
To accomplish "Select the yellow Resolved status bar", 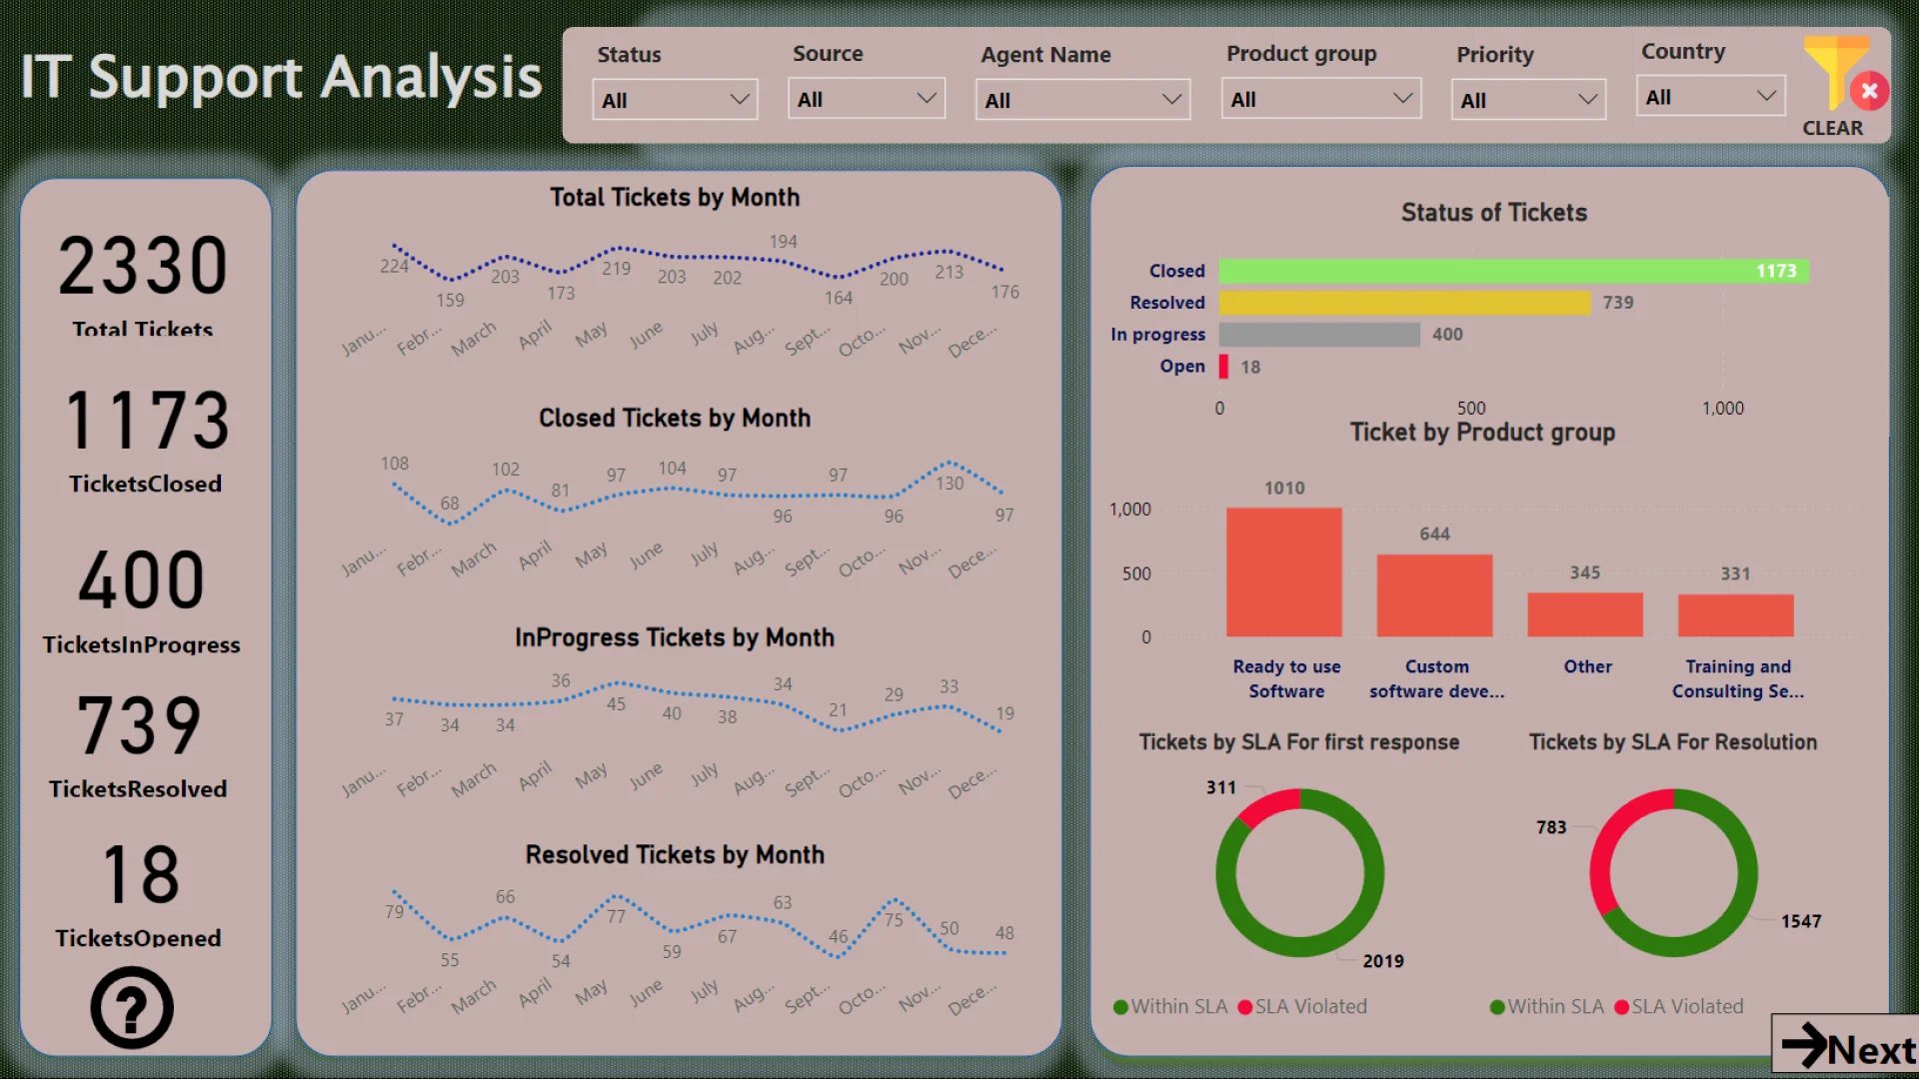I will click(1404, 303).
